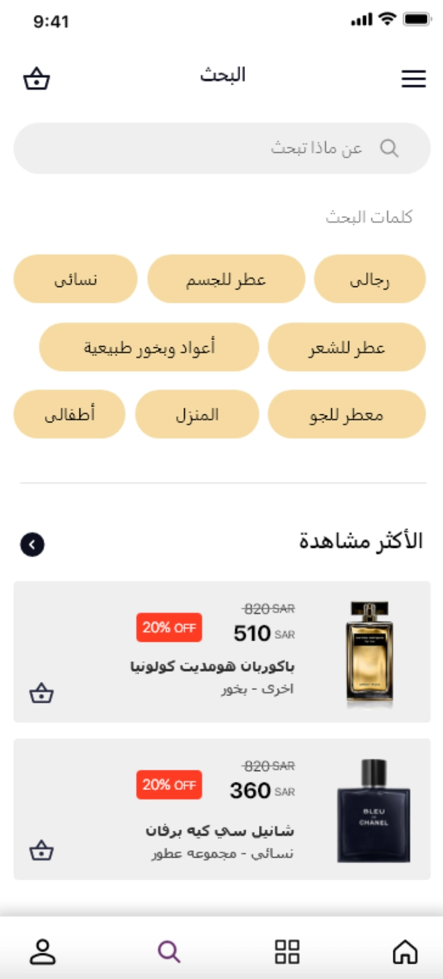The height and width of the screenshot is (979, 443).
Task: Open the شانيل سي كيه برفان product title
Action: coord(219,831)
